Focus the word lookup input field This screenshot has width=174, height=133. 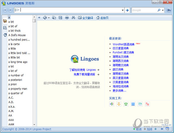click(71, 10)
